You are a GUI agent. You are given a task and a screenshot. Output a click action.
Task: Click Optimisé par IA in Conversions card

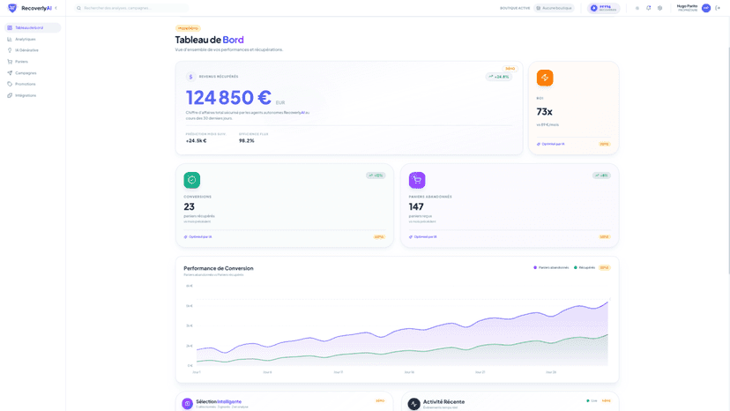(197, 236)
